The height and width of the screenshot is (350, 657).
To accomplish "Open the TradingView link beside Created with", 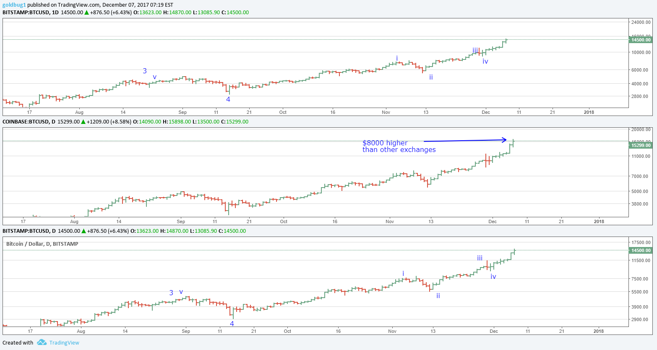I will coord(64,343).
